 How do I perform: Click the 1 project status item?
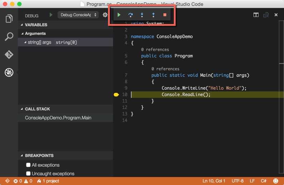coord(48,181)
